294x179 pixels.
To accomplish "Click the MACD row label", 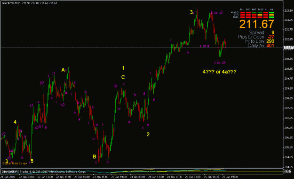I will [x=235, y=13].
